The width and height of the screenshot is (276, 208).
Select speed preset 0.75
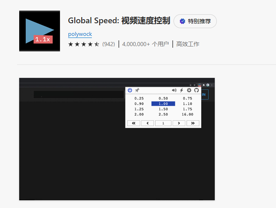(187, 98)
